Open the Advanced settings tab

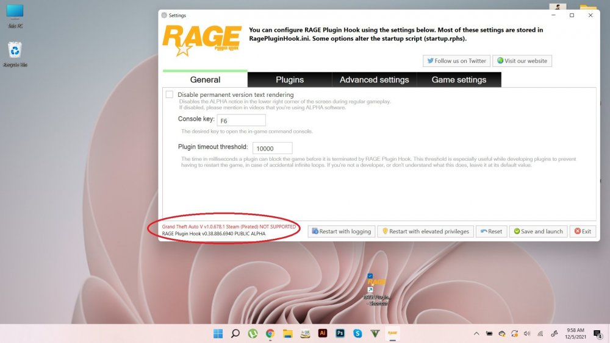(375, 80)
